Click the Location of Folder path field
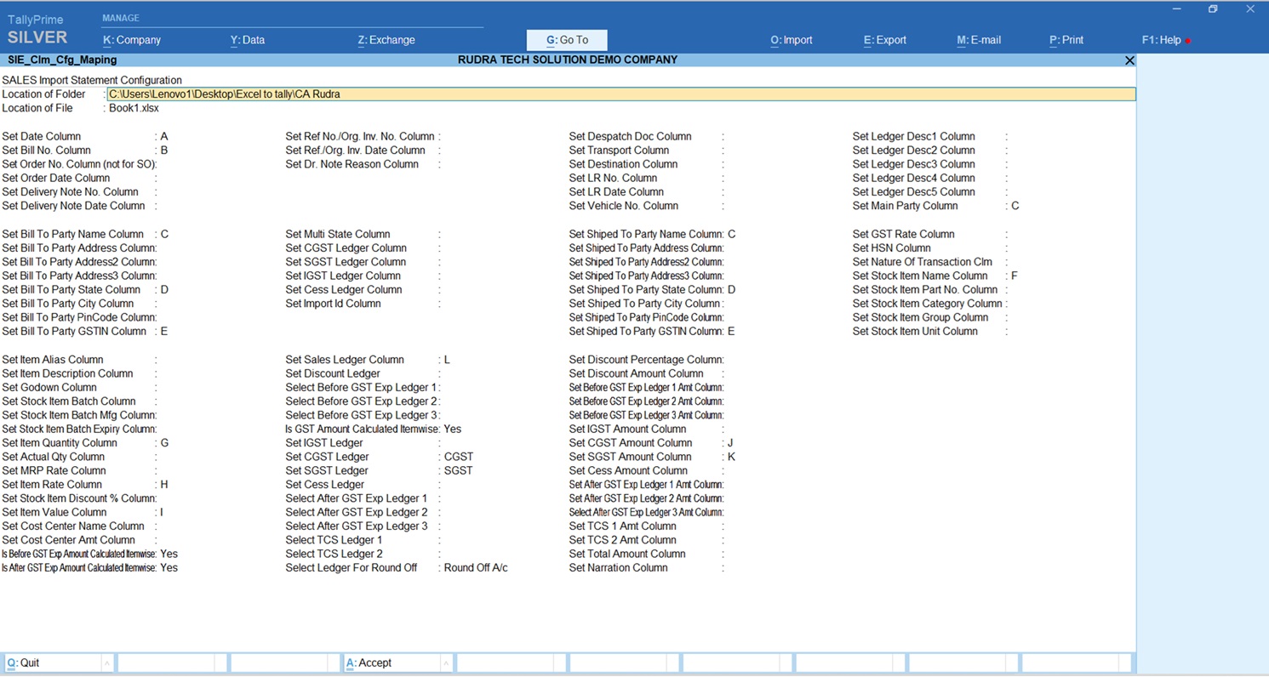The width and height of the screenshot is (1269, 677). (620, 94)
